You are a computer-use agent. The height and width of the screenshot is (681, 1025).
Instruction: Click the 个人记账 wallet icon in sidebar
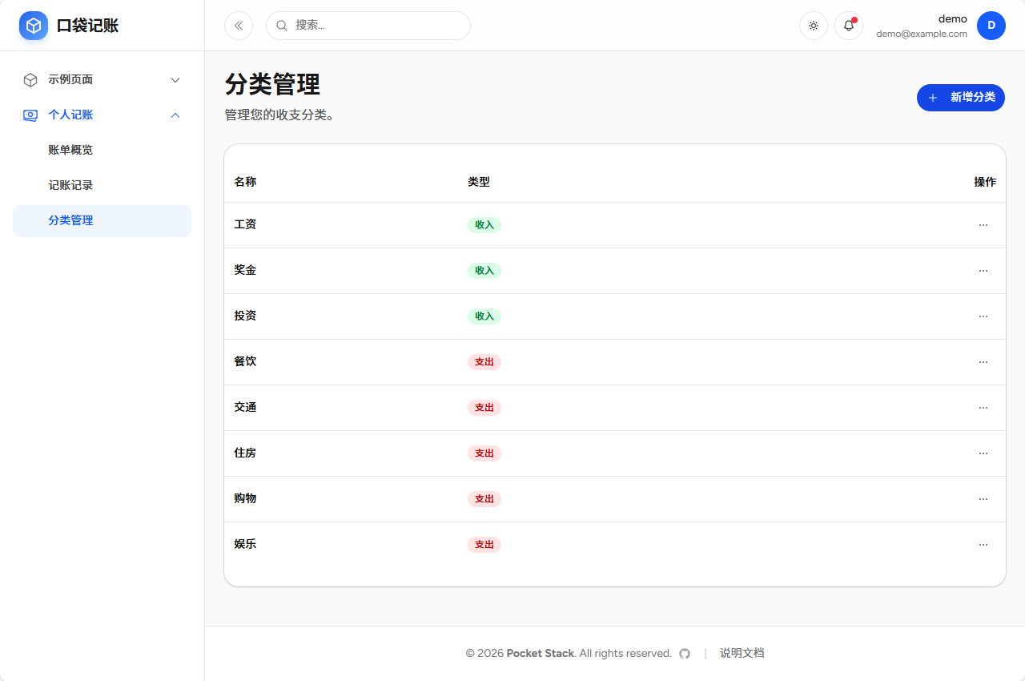pos(30,115)
